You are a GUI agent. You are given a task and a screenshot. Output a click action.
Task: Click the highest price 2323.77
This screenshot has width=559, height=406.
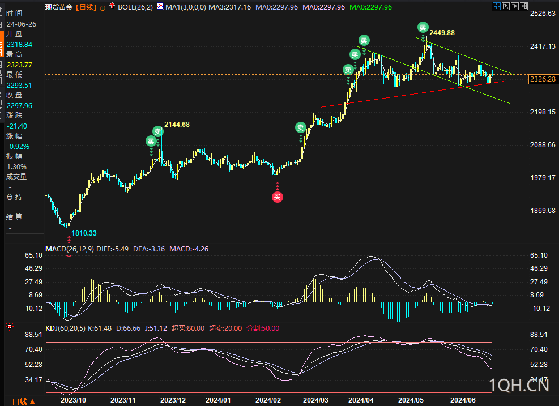(x=20, y=65)
